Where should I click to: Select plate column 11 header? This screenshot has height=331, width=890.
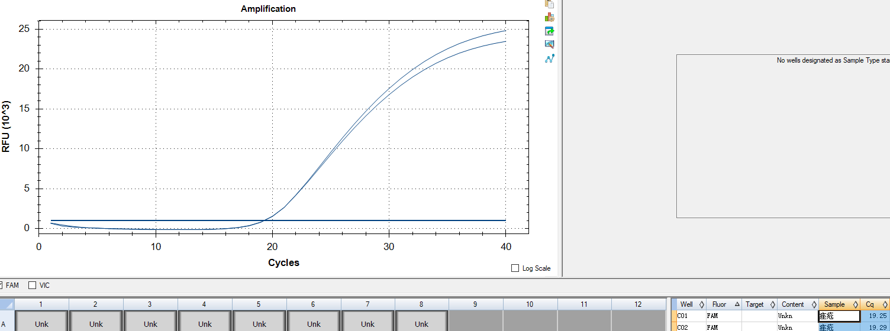(x=584, y=304)
